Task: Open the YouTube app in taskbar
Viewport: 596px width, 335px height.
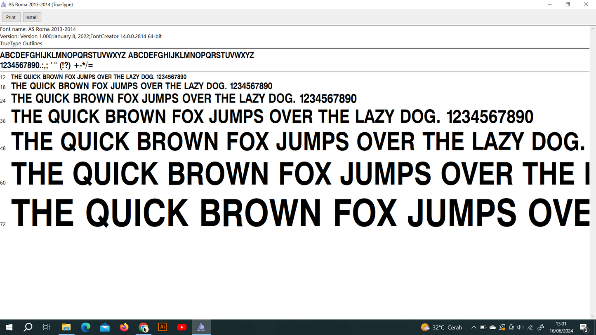Action: click(181, 327)
